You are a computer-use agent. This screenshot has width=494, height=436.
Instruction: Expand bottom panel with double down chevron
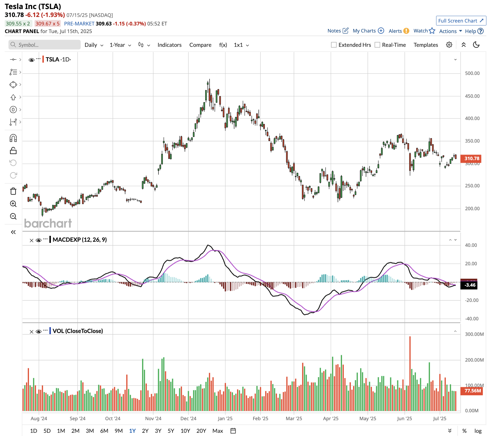pos(450,431)
